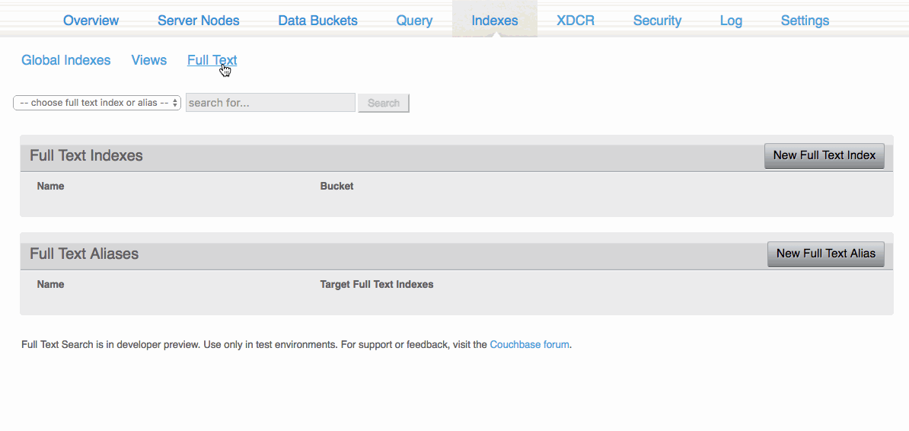Open the Query tab

tap(414, 21)
